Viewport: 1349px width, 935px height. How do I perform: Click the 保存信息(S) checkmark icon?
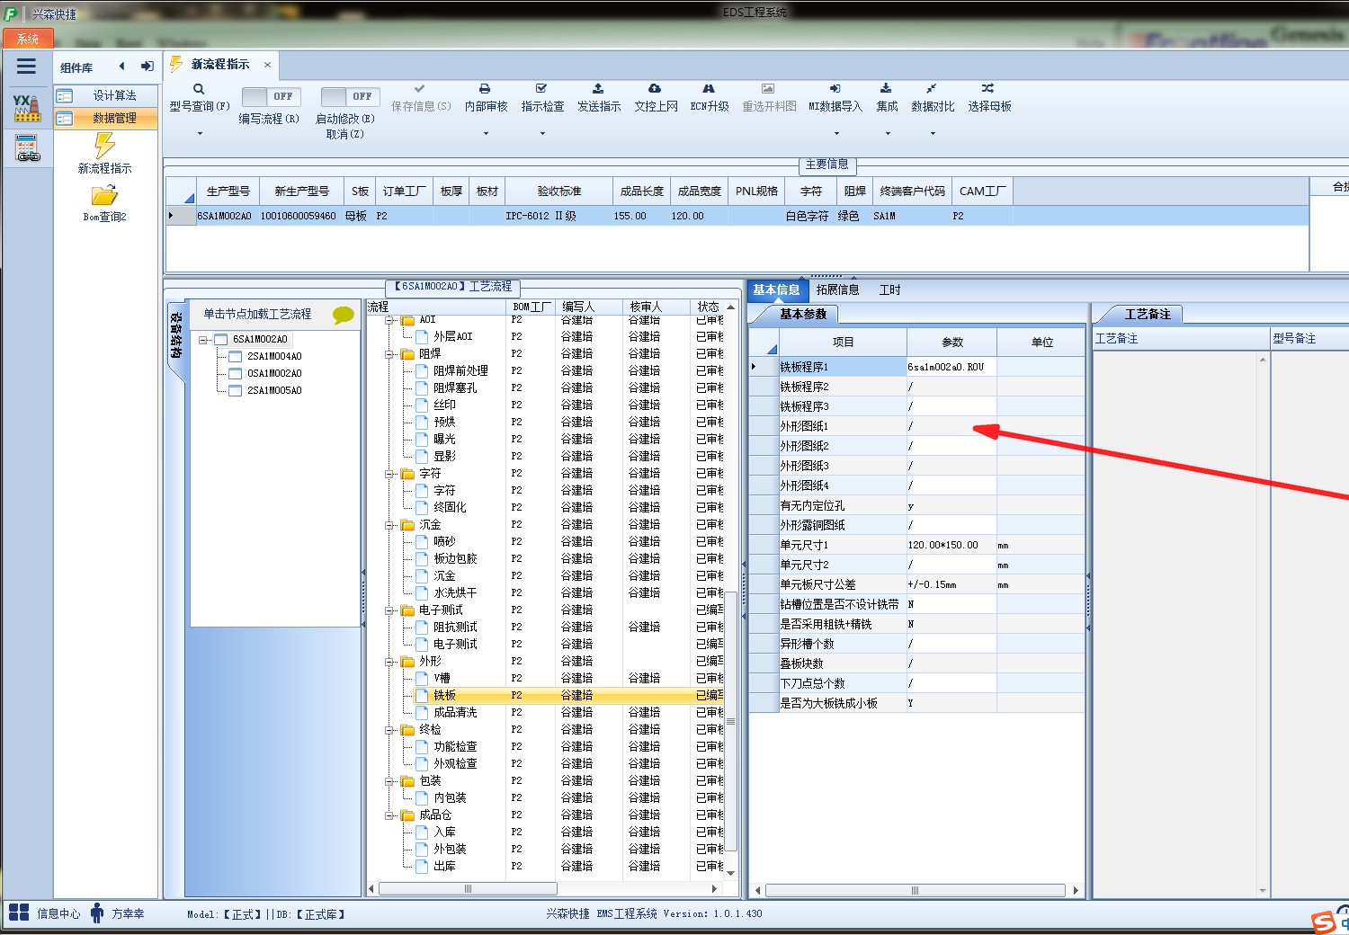(420, 88)
